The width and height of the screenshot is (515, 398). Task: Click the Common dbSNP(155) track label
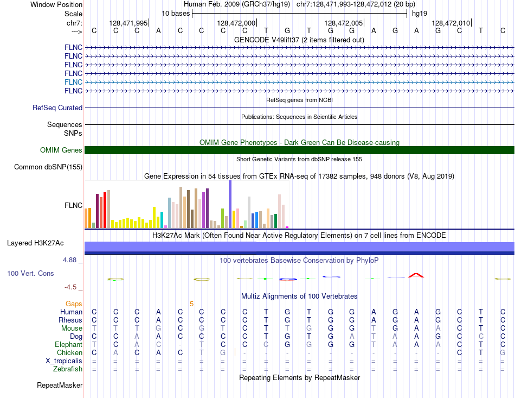point(48,167)
